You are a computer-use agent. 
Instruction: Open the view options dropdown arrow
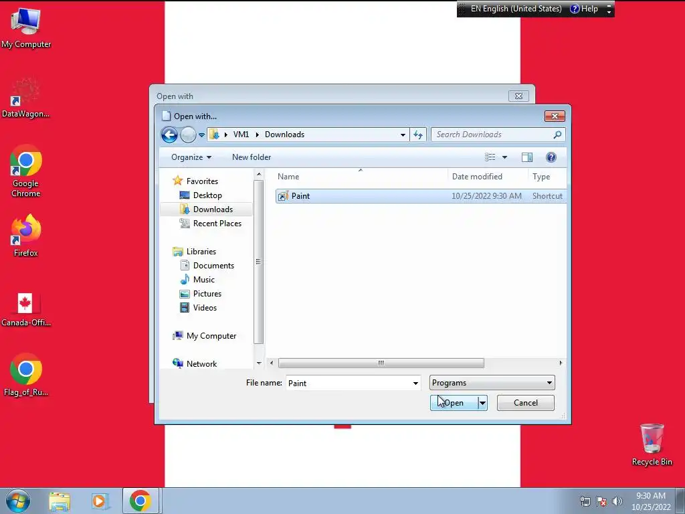504,157
